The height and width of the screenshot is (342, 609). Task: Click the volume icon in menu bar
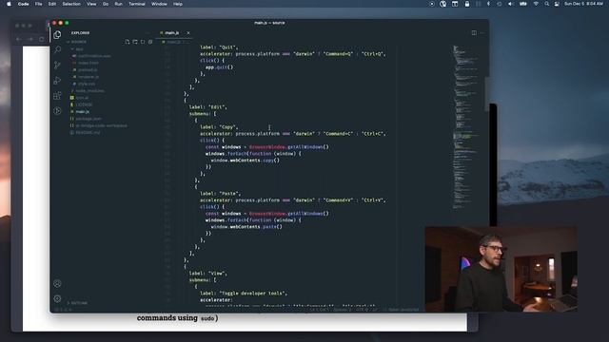[510, 4]
